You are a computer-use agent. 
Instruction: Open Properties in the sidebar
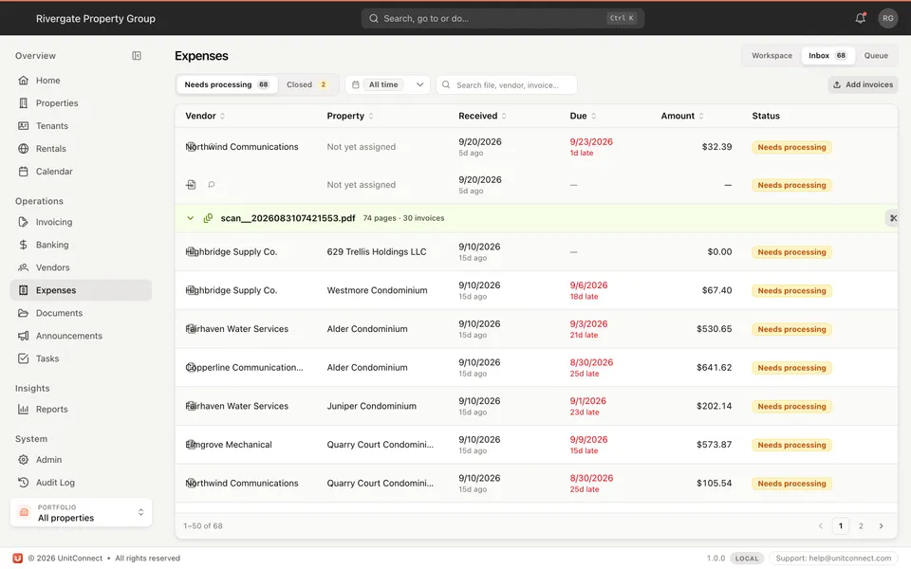click(81, 102)
